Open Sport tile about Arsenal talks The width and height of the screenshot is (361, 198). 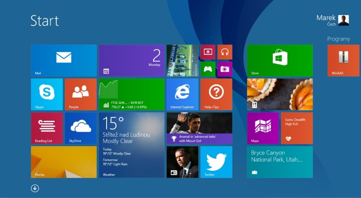coord(199,128)
